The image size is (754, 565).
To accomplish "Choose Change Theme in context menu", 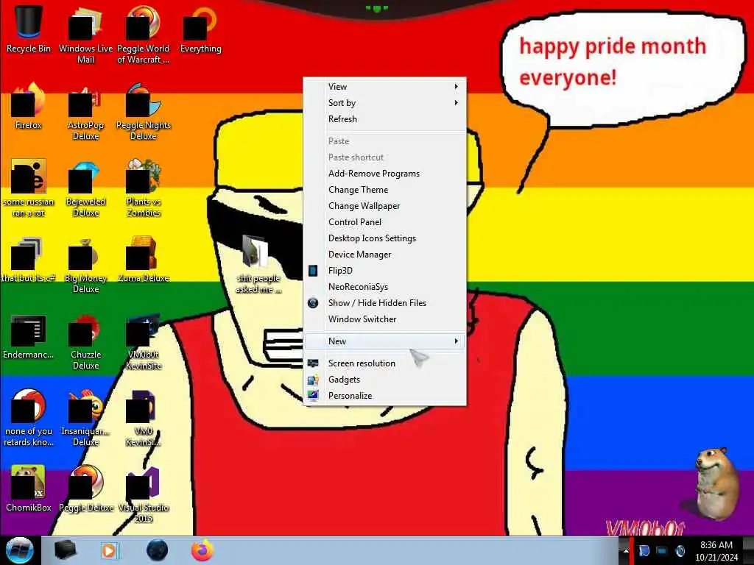I will point(384,190).
